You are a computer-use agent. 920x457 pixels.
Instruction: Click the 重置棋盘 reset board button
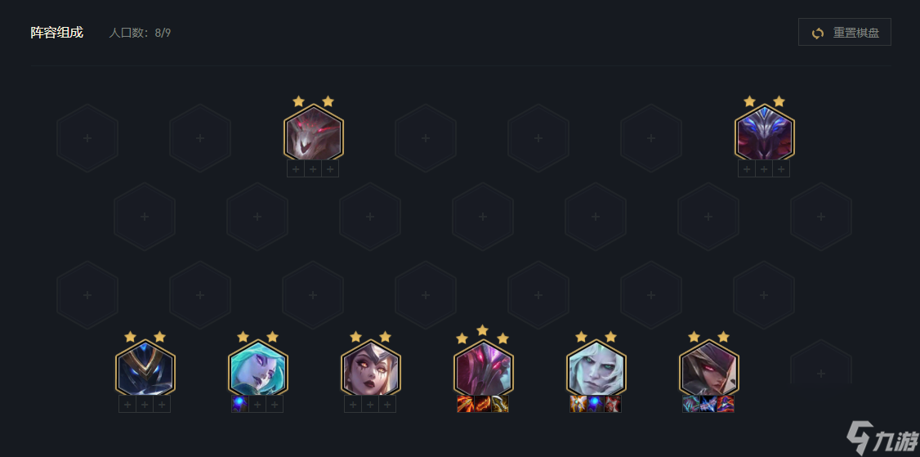coord(844,33)
